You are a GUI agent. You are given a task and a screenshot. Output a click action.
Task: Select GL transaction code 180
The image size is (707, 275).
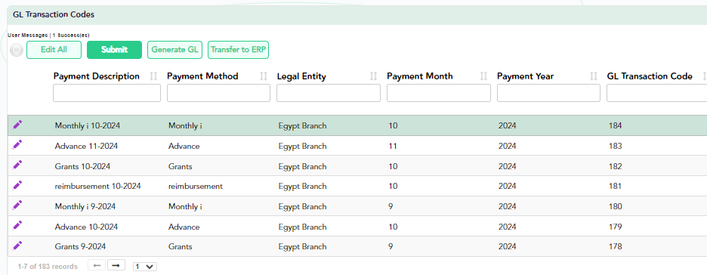coord(615,206)
